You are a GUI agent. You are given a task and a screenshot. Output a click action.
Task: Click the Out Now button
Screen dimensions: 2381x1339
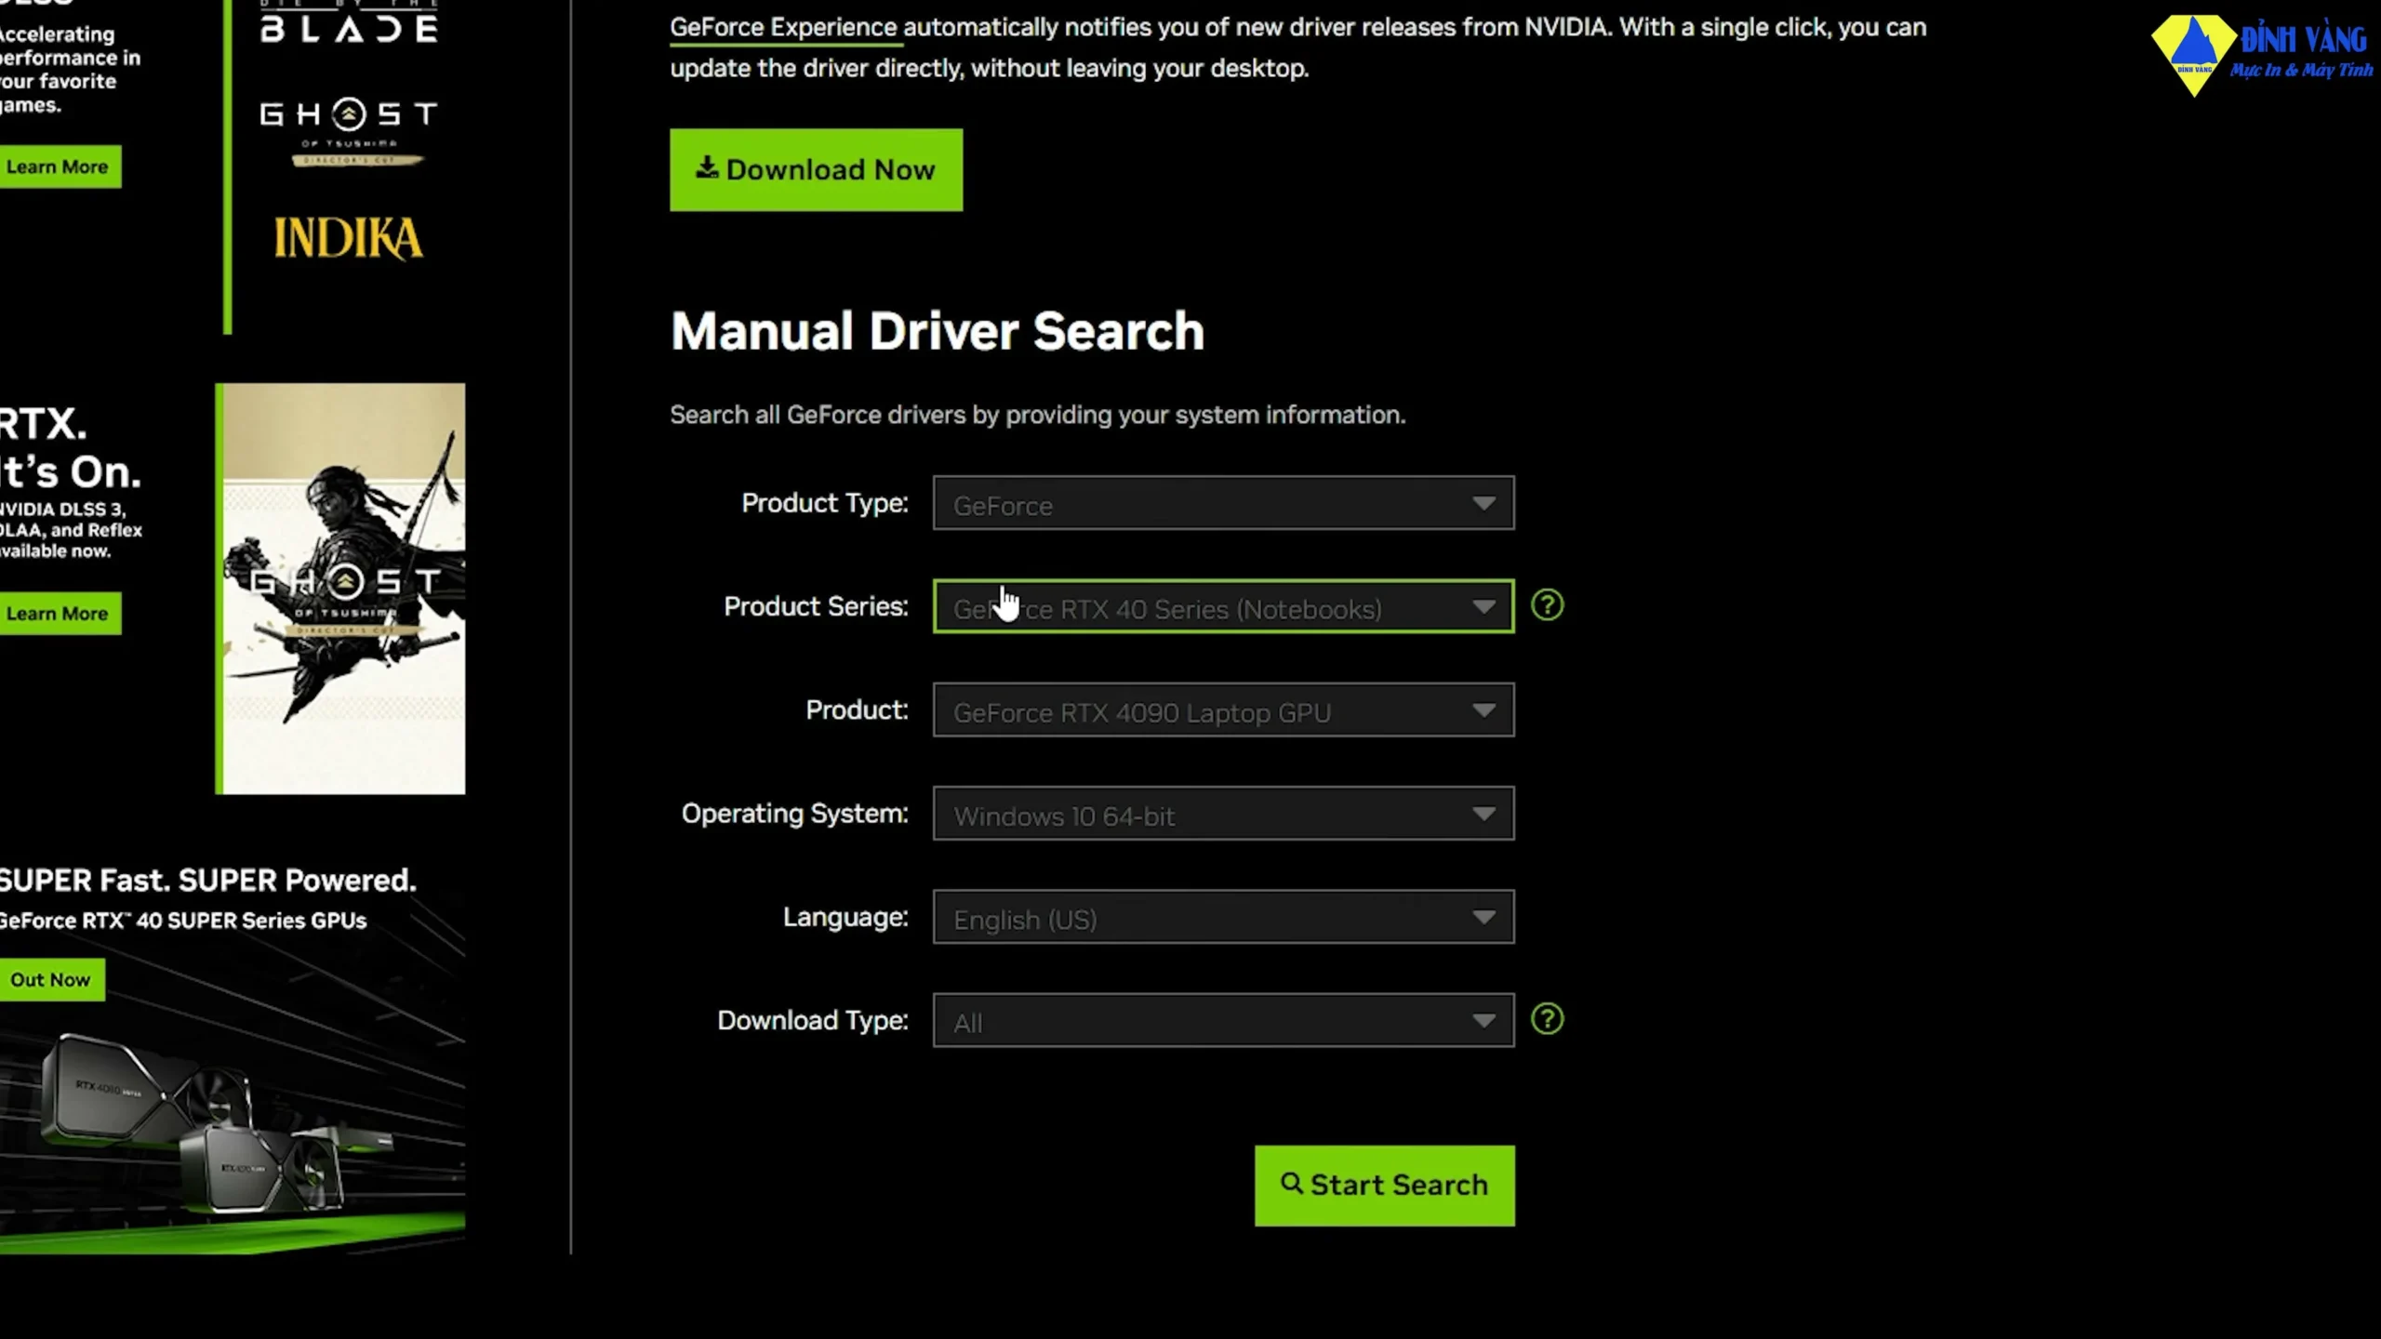[50, 980]
